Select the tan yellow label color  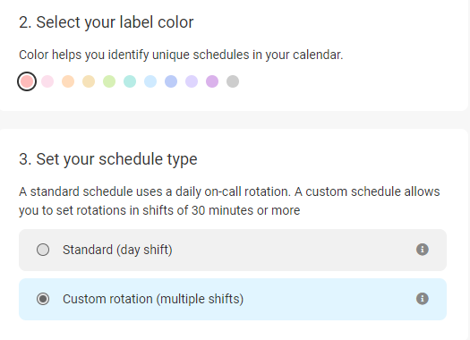(89, 81)
